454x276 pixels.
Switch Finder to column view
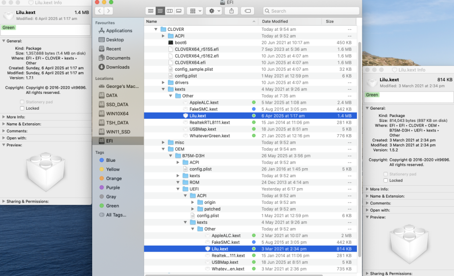pyautogui.click(x=169, y=11)
